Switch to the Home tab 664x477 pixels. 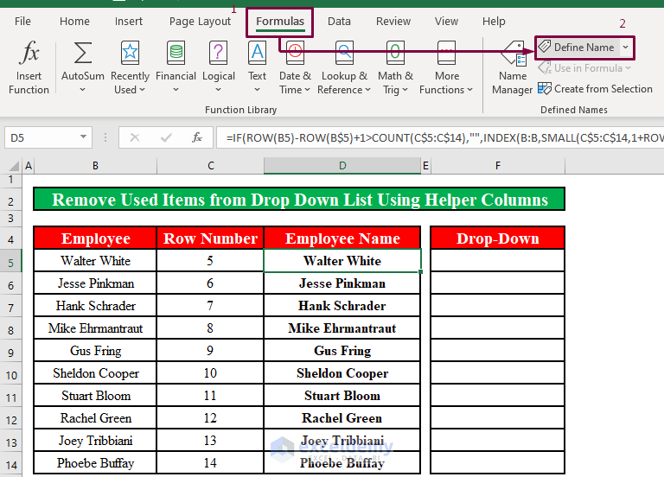pyautogui.click(x=74, y=21)
